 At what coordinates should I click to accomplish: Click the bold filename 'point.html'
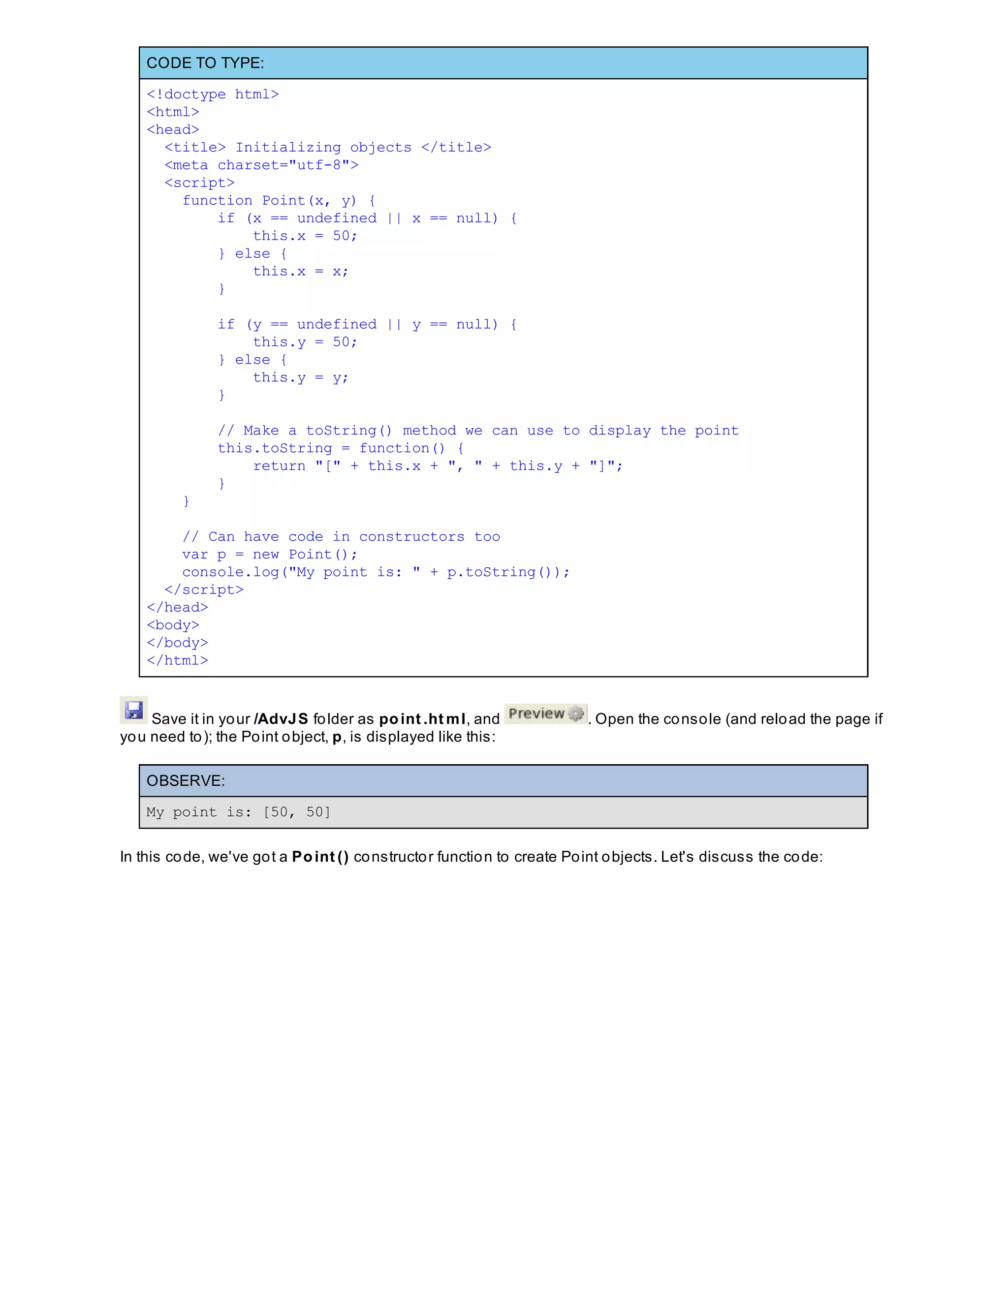point(422,719)
